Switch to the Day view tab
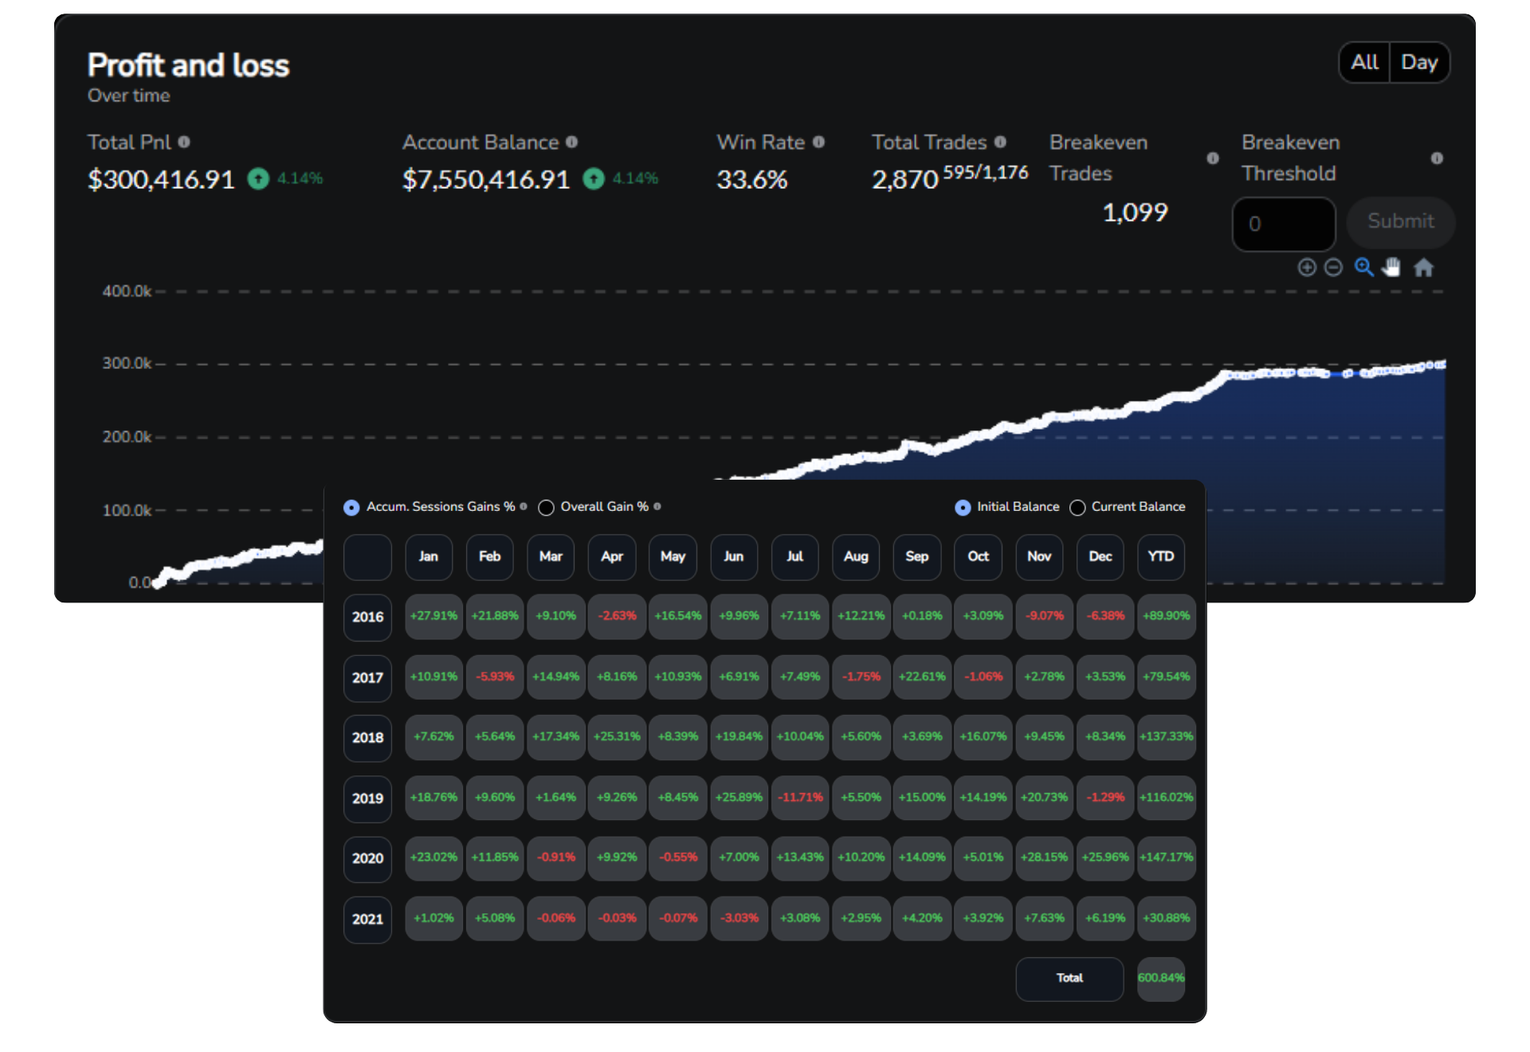This screenshot has height=1052, width=1530. point(1419,62)
